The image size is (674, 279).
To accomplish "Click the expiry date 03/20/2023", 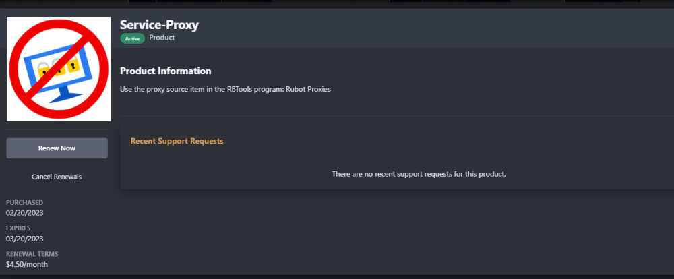I will (25, 239).
